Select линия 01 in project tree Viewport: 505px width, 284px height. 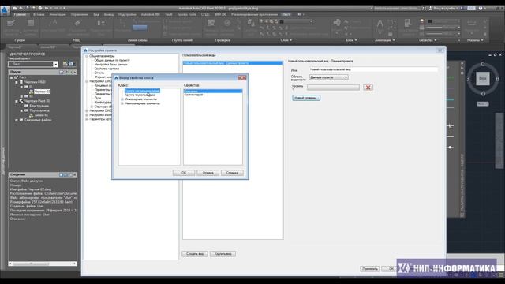pos(41,115)
